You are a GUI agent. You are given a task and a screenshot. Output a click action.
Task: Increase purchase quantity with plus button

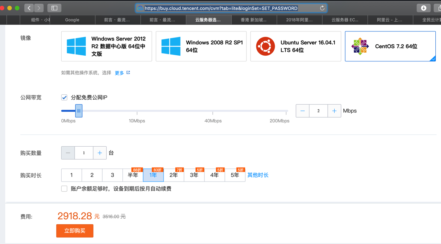(100, 153)
